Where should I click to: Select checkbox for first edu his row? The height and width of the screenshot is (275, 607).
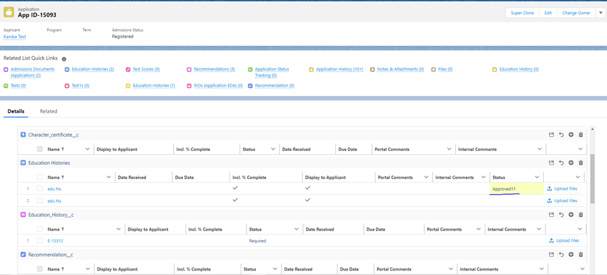[x=40, y=189]
